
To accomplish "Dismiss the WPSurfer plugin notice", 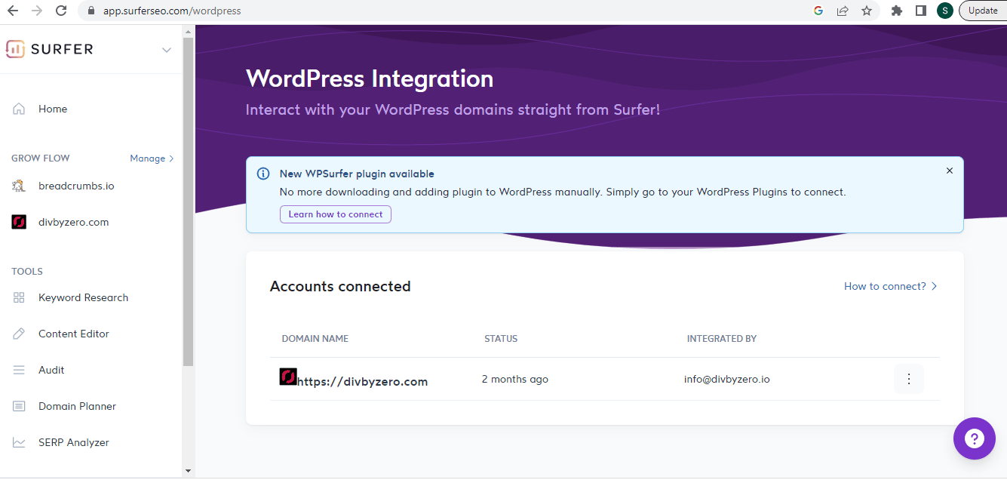I will point(950,171).
